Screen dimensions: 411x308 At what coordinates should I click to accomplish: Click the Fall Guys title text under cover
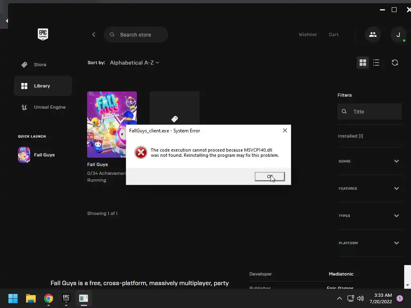pos(98,164)
